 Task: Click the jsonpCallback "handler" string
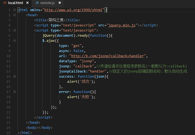(97, 71)
